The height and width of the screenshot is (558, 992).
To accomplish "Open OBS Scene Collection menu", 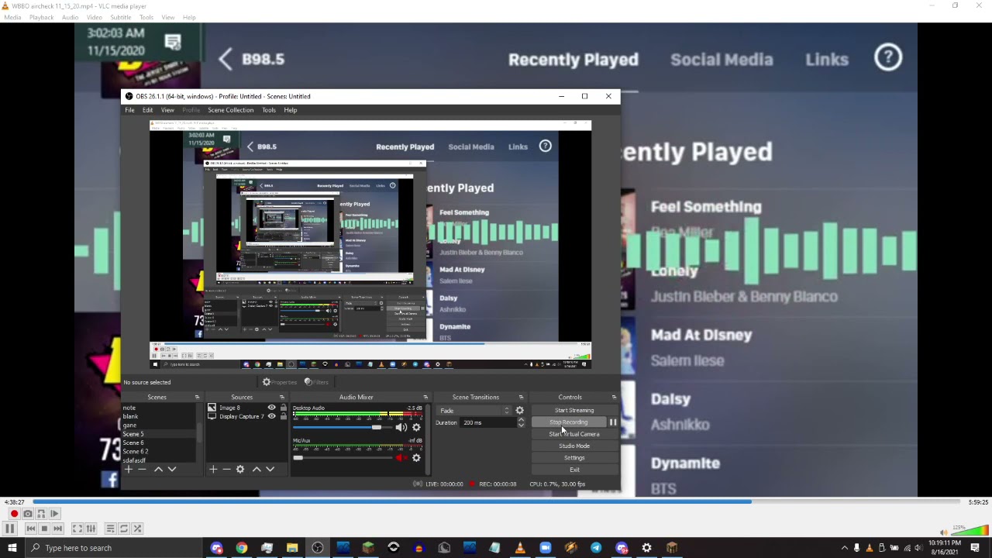I will 230,110.
